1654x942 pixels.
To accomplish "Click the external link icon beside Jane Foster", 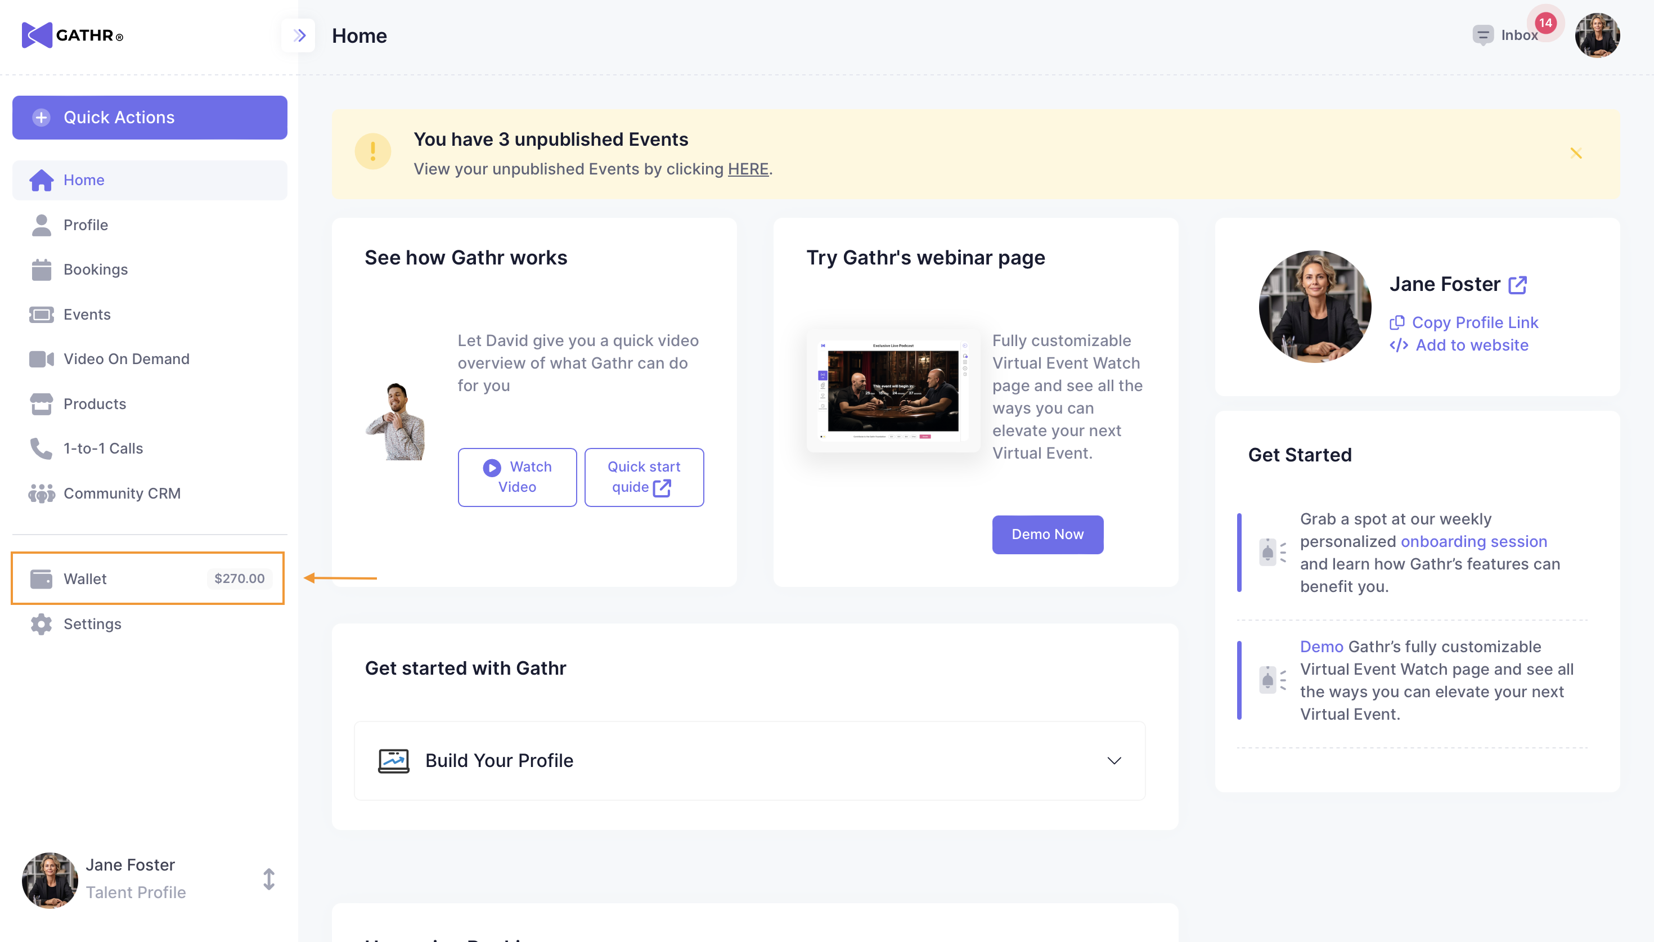I will [1517, 285].
